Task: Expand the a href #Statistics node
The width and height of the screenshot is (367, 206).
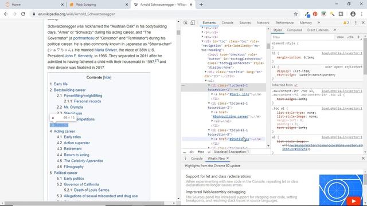Action: 212,139
